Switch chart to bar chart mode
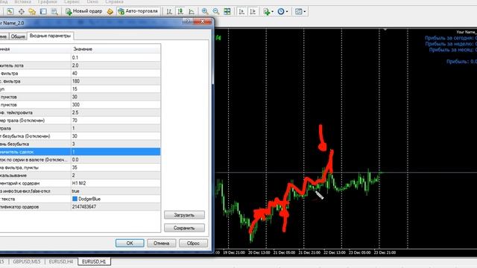This screenshot has width=477, height=268. pos(169,12)
